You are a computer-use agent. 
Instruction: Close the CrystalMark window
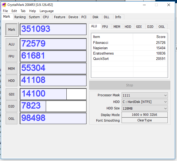coord(169,5)
